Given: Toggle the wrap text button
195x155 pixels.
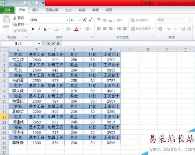Looking at the screenshot, I should pos(139,20).
